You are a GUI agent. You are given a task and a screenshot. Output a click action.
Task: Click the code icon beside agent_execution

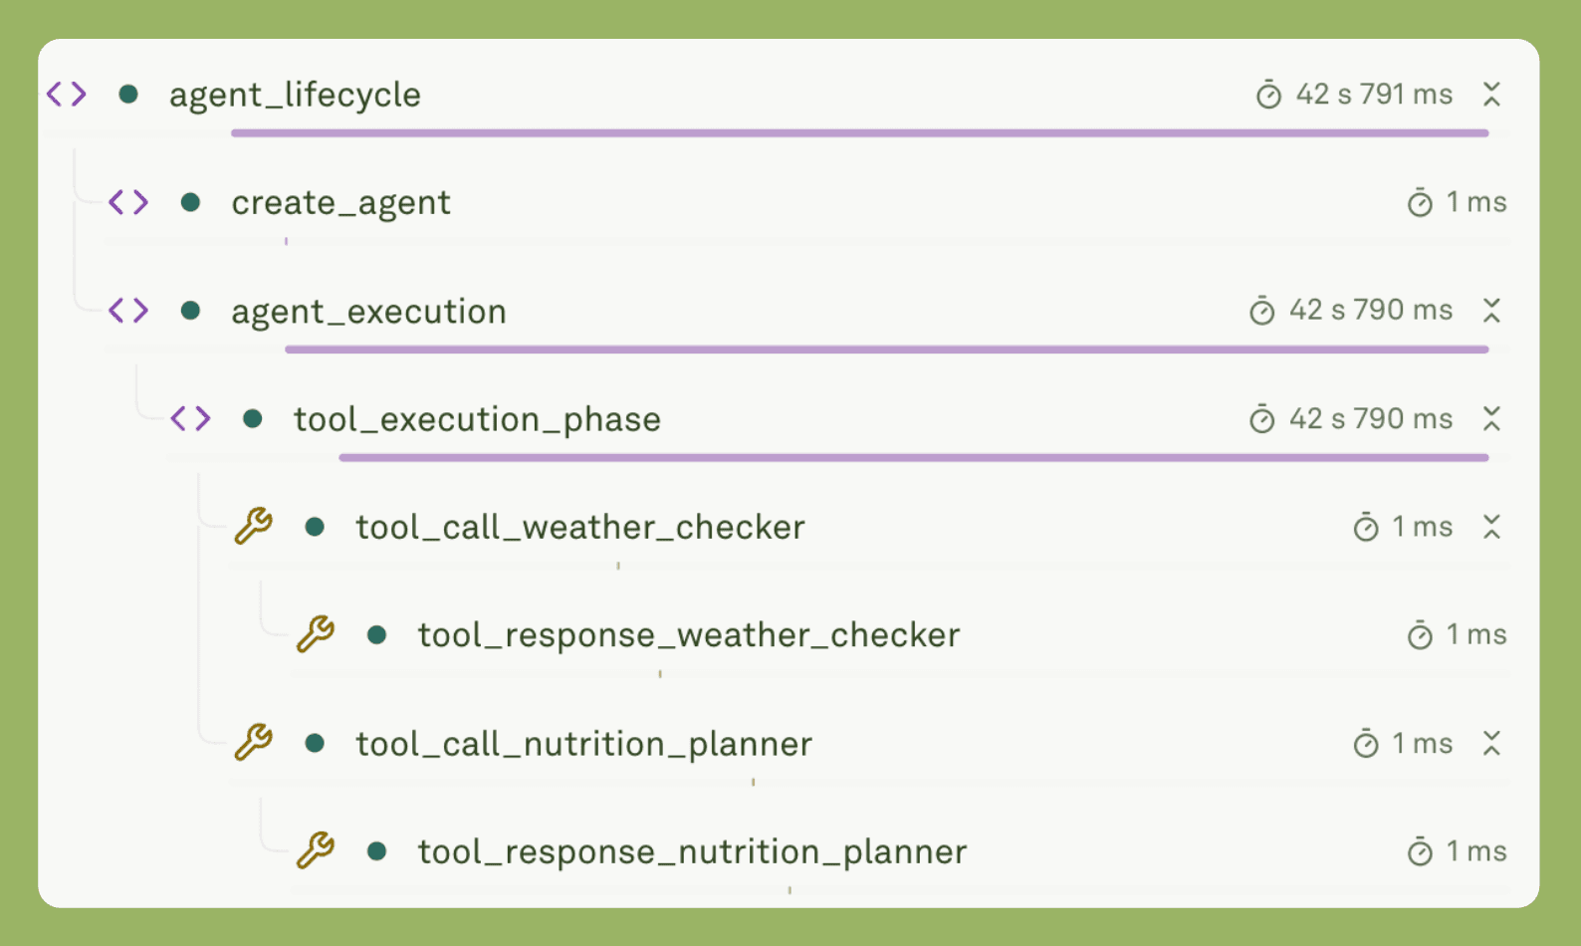(128, 311)
